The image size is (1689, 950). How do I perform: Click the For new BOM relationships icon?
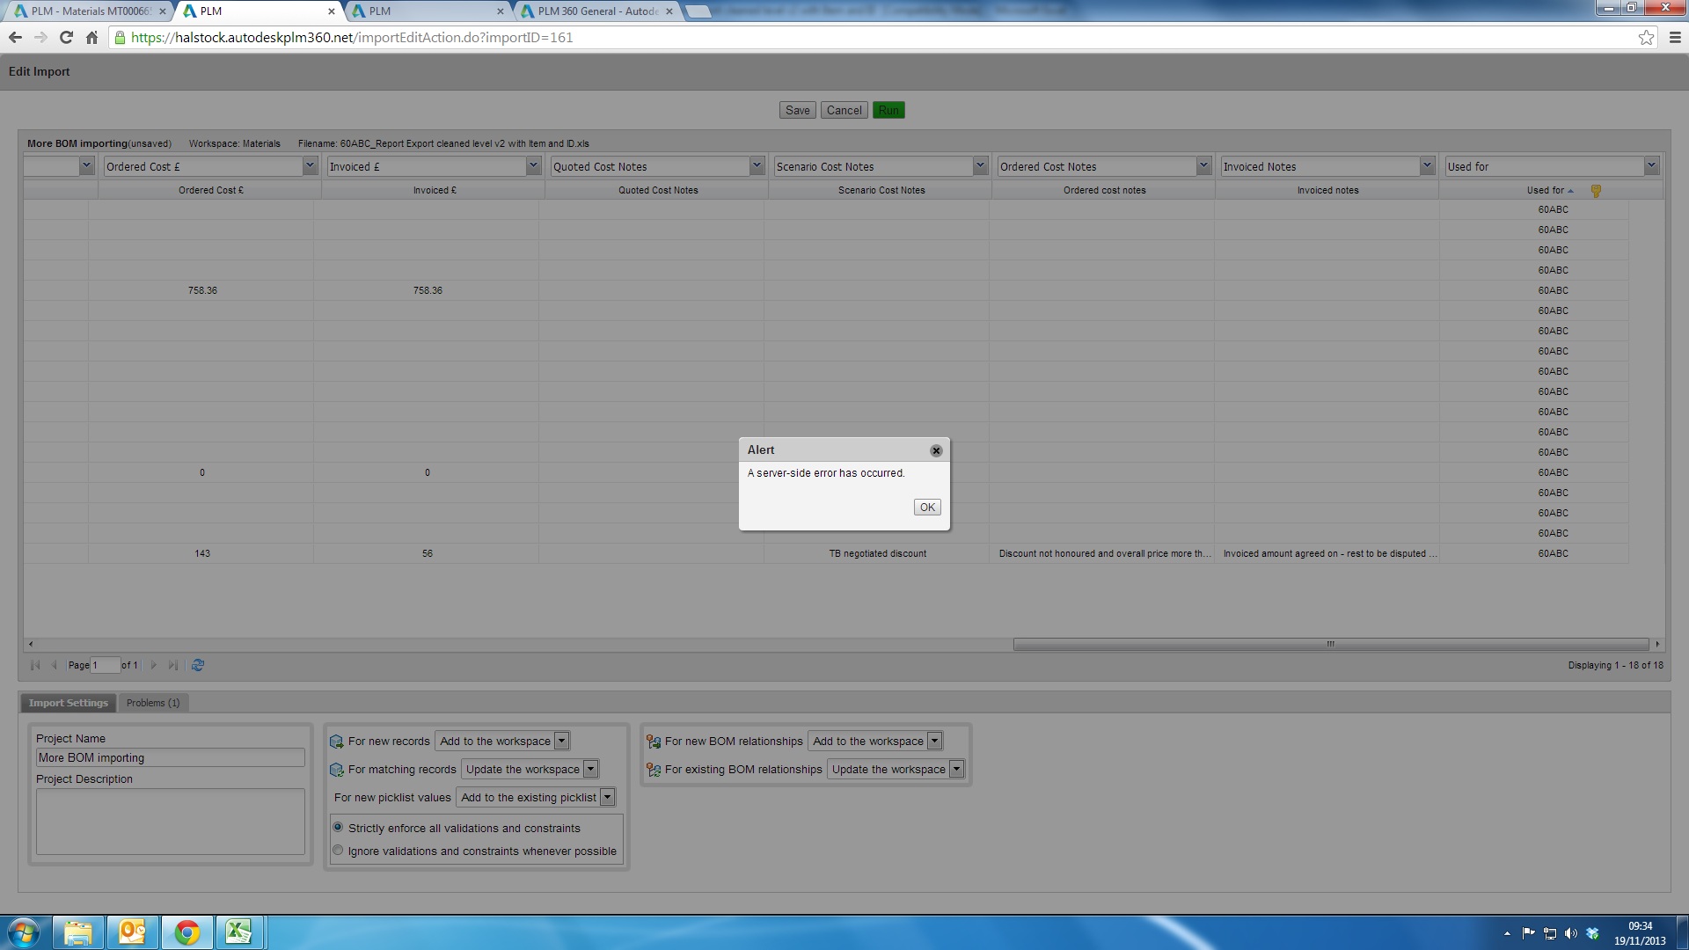[654, 742]
